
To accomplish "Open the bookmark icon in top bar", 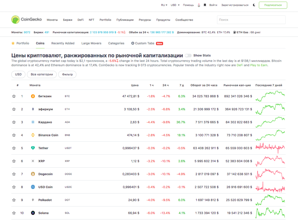I will (205, 5).
